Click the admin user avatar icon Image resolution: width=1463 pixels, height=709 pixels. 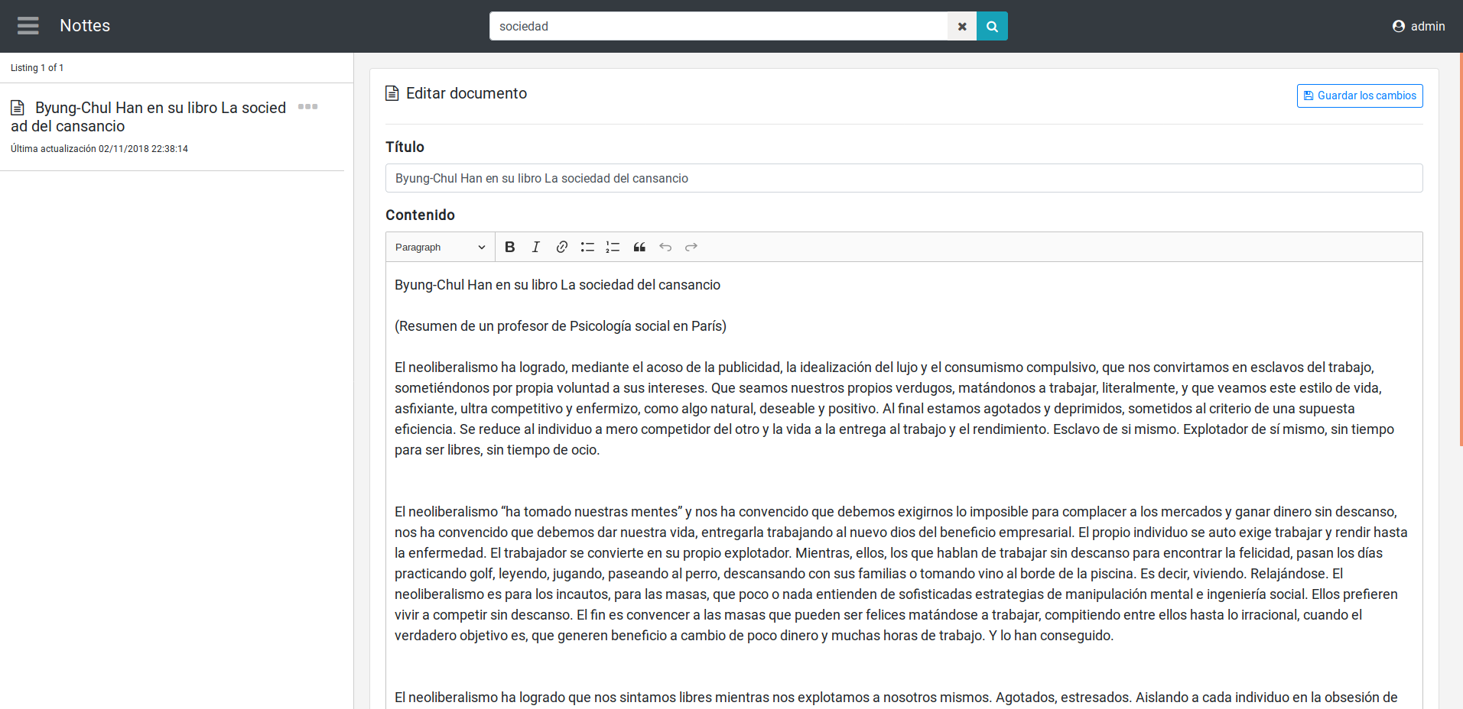[x=1399, y=26]
